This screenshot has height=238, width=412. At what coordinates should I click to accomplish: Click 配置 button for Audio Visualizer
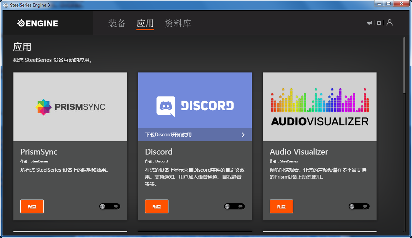pos(281,206)
